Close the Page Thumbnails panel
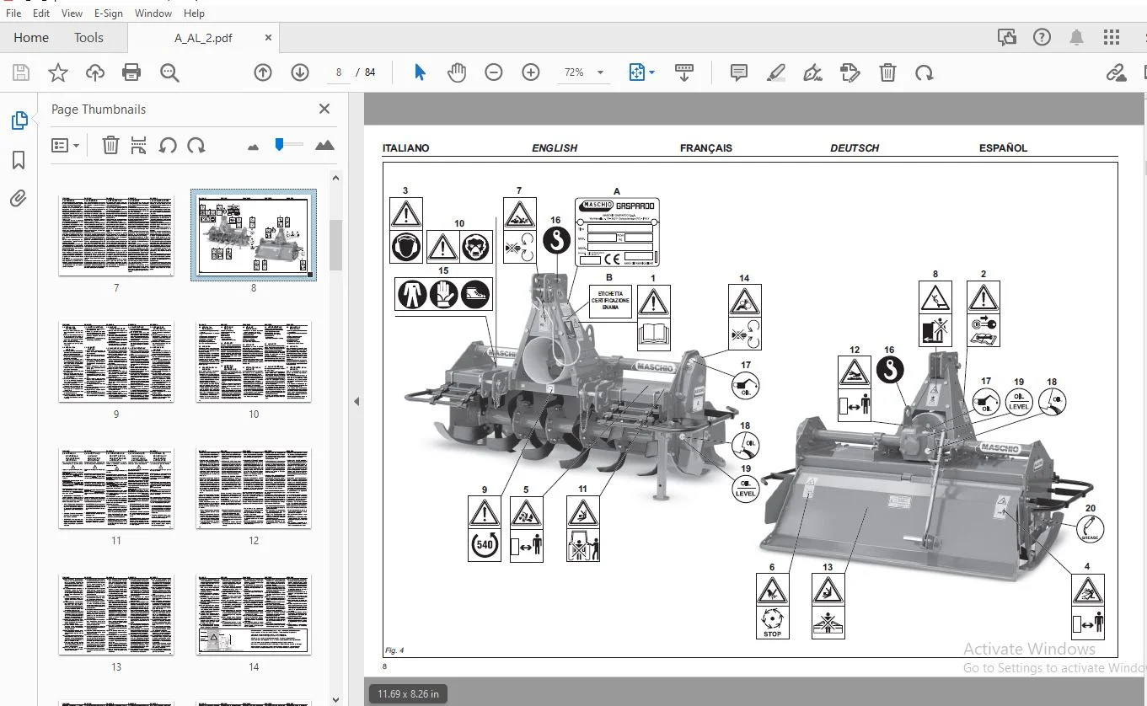 pos(324,109)
